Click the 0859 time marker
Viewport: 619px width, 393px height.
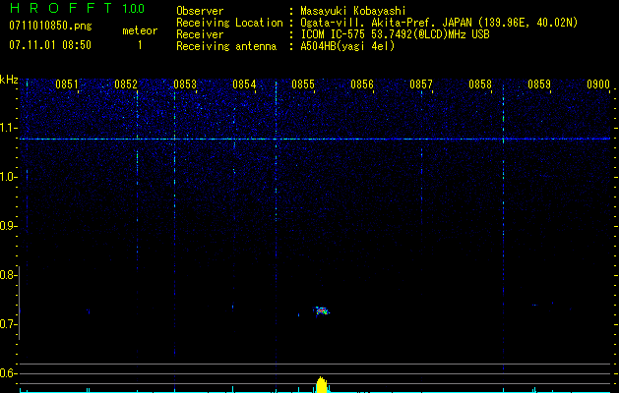(x=539, y=84)
